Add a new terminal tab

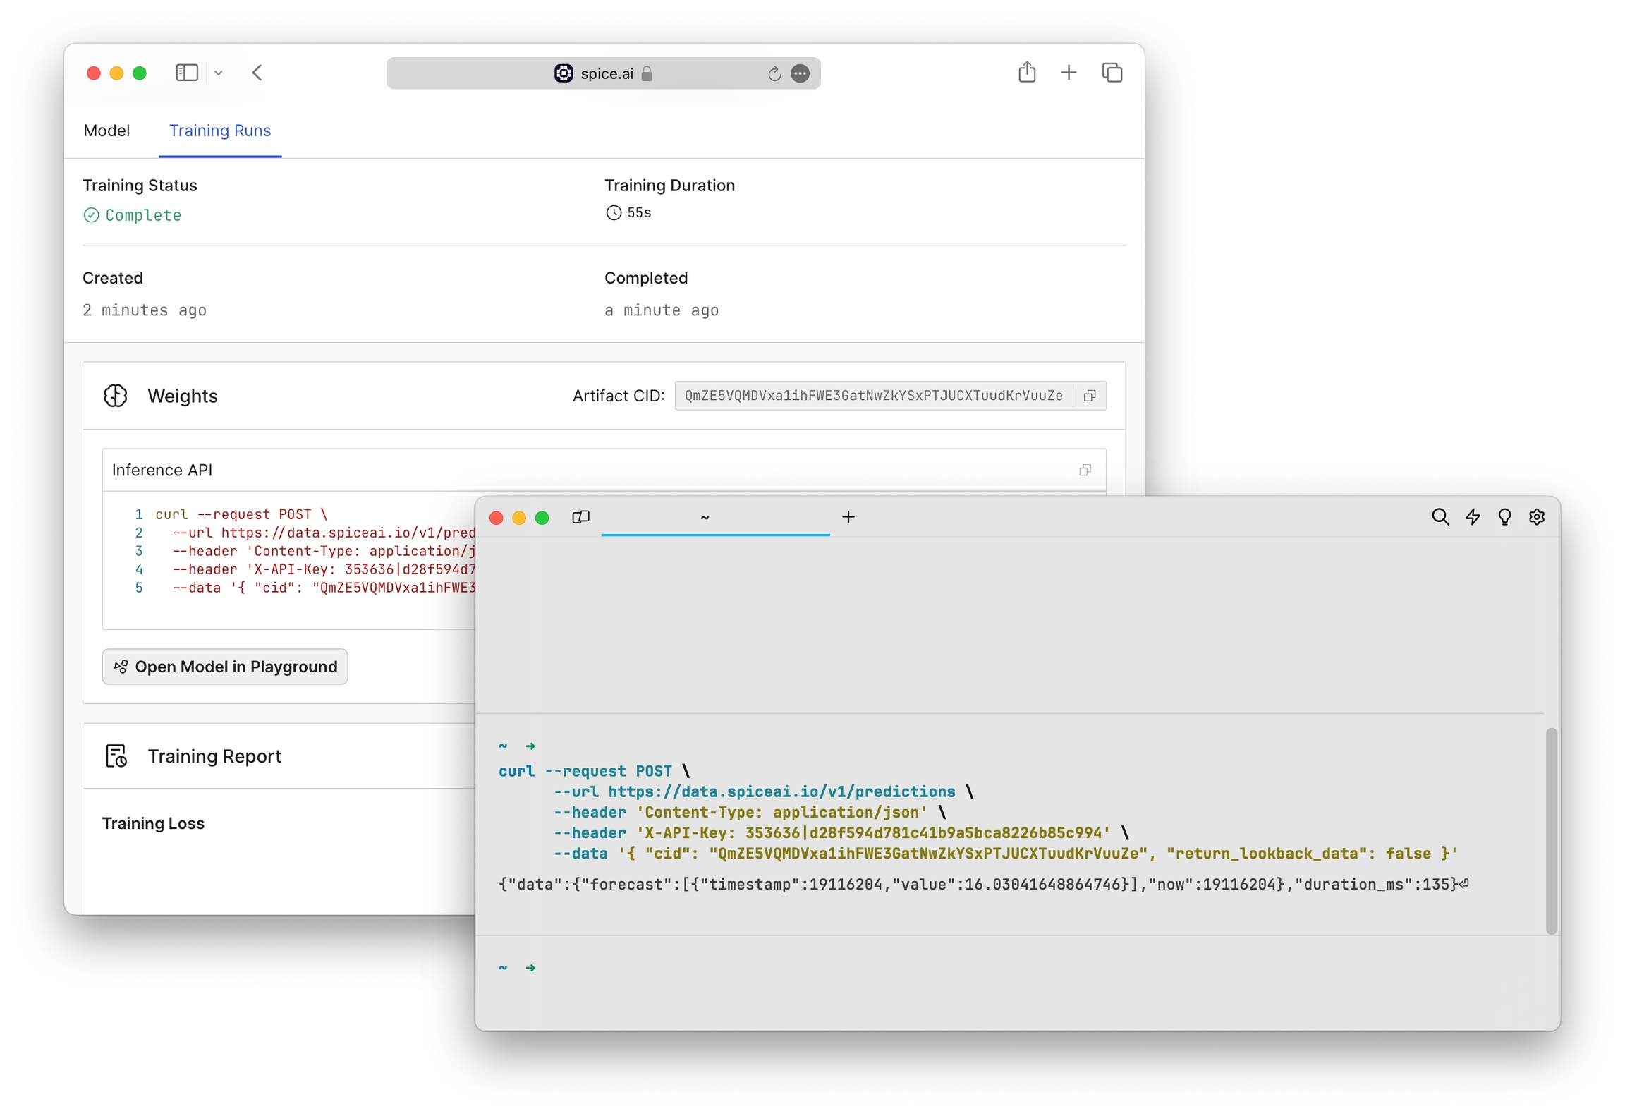pyautogui.click(x=848, y=517)
